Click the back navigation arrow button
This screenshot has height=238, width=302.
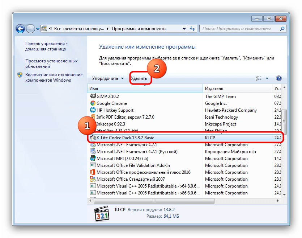(x=21, y=29)
